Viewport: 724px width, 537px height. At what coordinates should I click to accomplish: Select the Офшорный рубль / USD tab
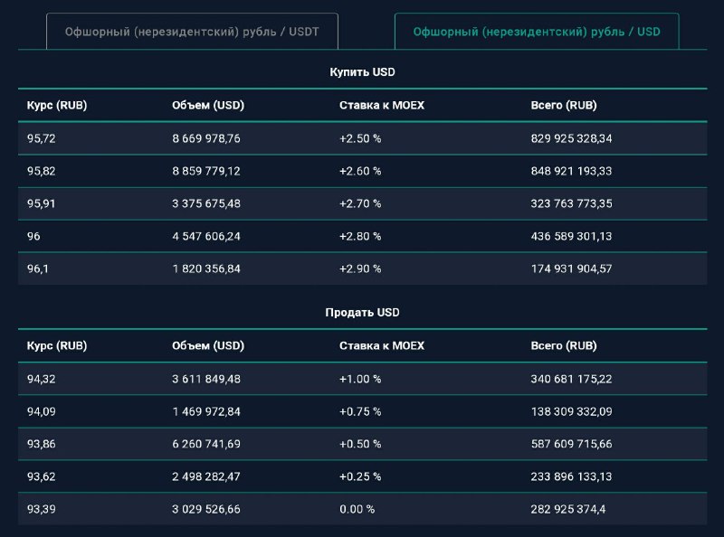(x=537, y=32)
